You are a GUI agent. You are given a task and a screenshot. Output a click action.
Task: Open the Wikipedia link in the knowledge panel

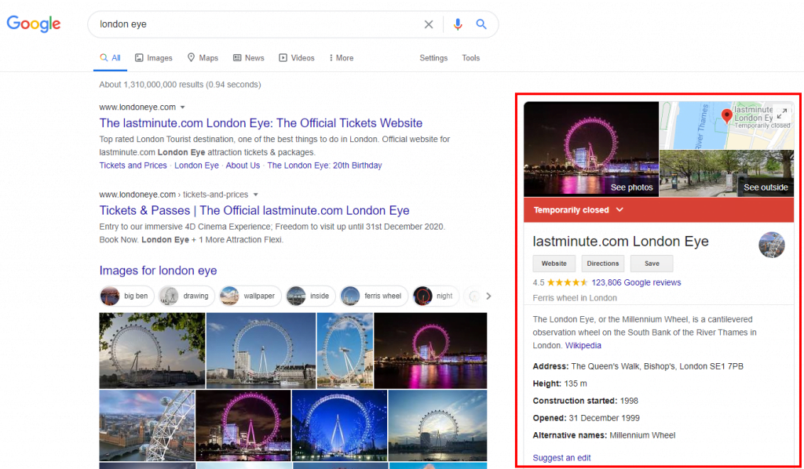coord(583,345)
